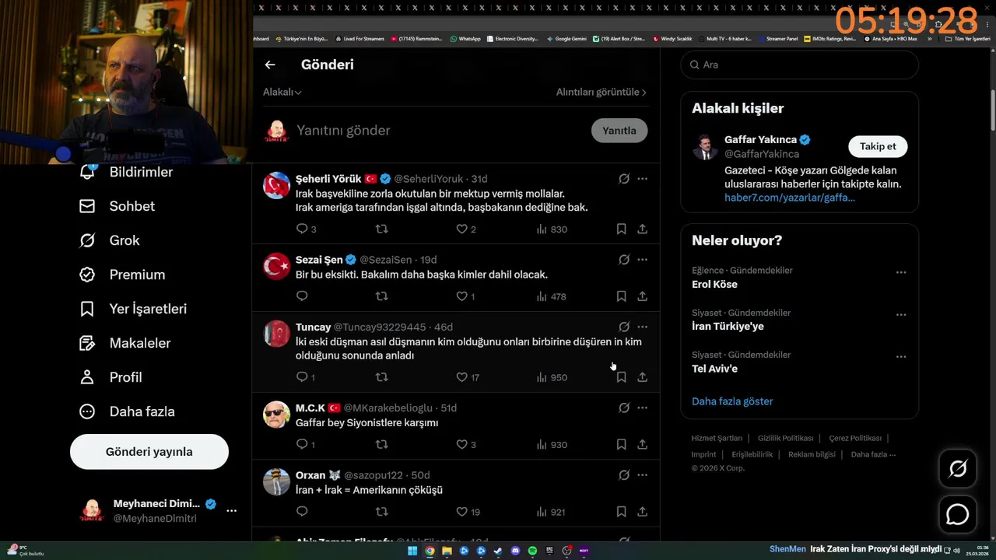Open Alıntıları görüntüle link

point(601,92)
